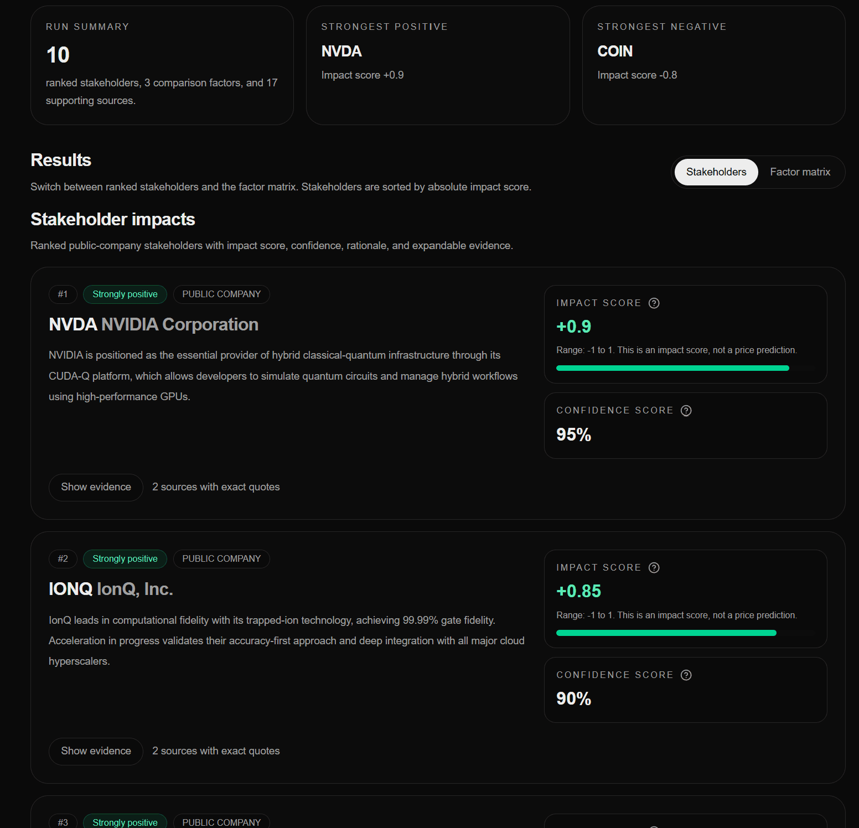Open the Confidence Score help icon for NVDA
Viewport: 859px width, 828px height.
pos(686,410)
